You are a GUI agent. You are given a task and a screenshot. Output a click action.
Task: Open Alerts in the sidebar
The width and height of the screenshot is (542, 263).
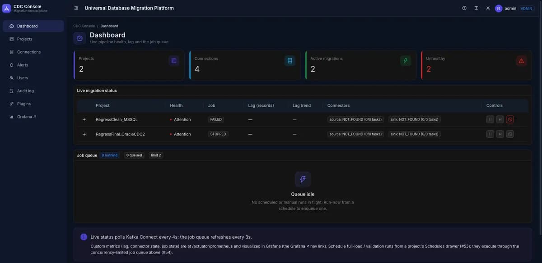(33, 65)
